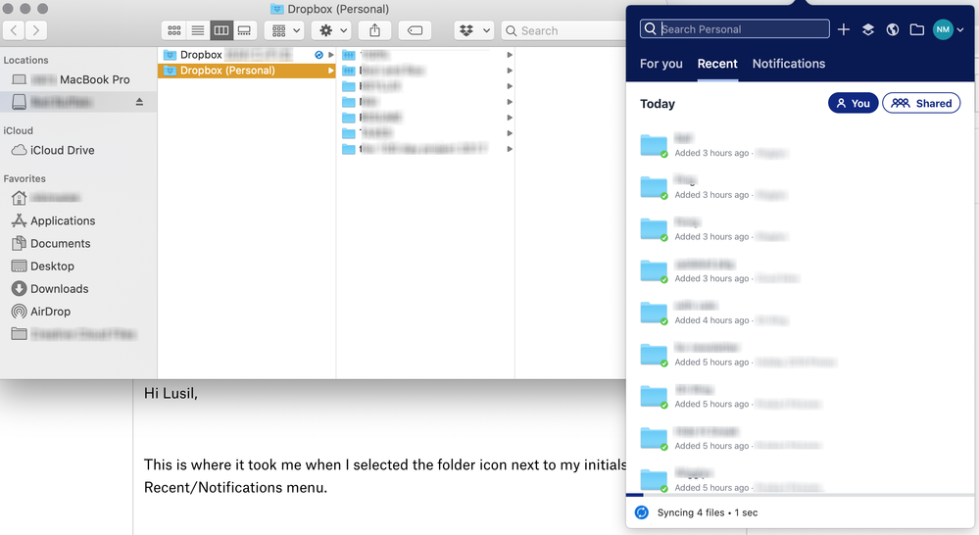Click the Search Personal field in Dropbox
Screen dimensions: 979x535
(x=735, y=28)
